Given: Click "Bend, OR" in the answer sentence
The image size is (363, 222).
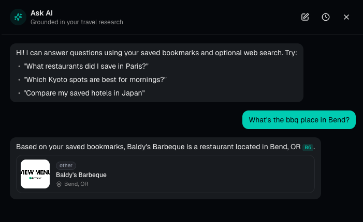Looking at the screenshot, I should tap(285, 147).
